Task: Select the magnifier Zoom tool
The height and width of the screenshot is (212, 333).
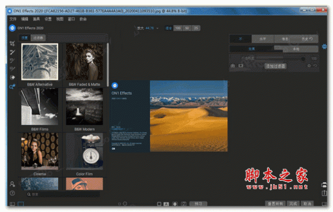Action: [x=12, y=86]
